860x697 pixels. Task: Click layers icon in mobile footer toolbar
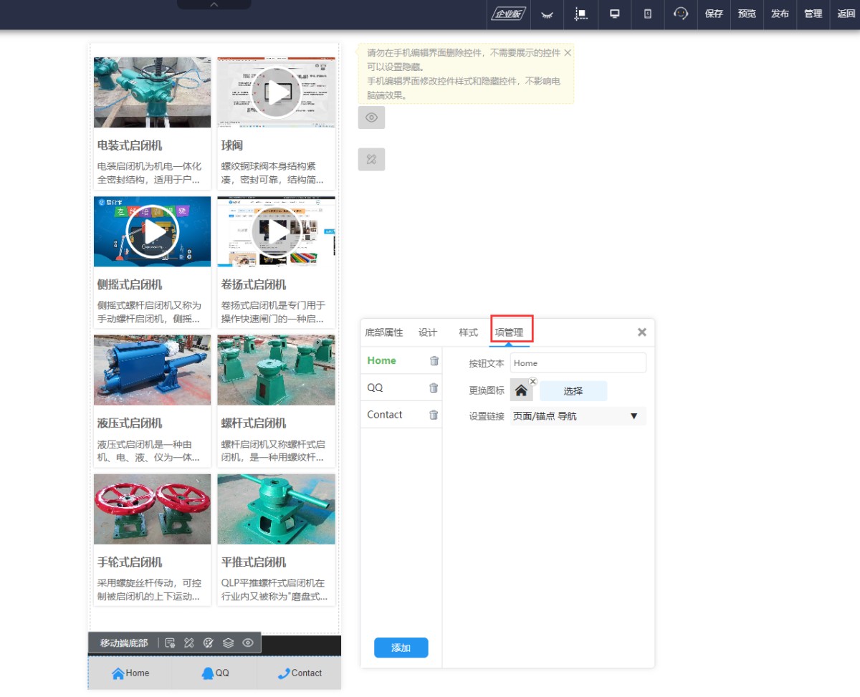[228, 643]
